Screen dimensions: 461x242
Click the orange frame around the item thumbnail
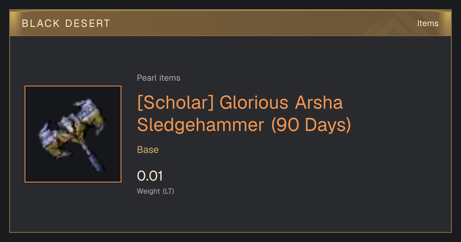pos(73,86)
